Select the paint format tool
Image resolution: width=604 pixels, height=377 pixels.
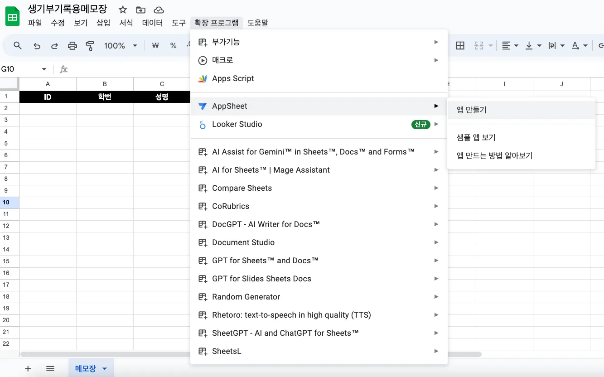pyautogui.click(x=90, y=46)
